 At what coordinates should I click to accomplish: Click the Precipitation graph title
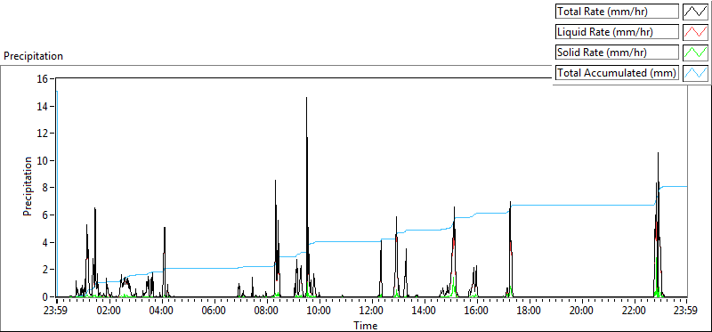coord(33,56)
